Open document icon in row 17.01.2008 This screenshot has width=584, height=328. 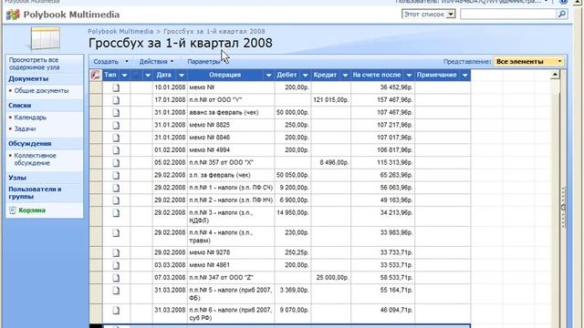[116, 100]
